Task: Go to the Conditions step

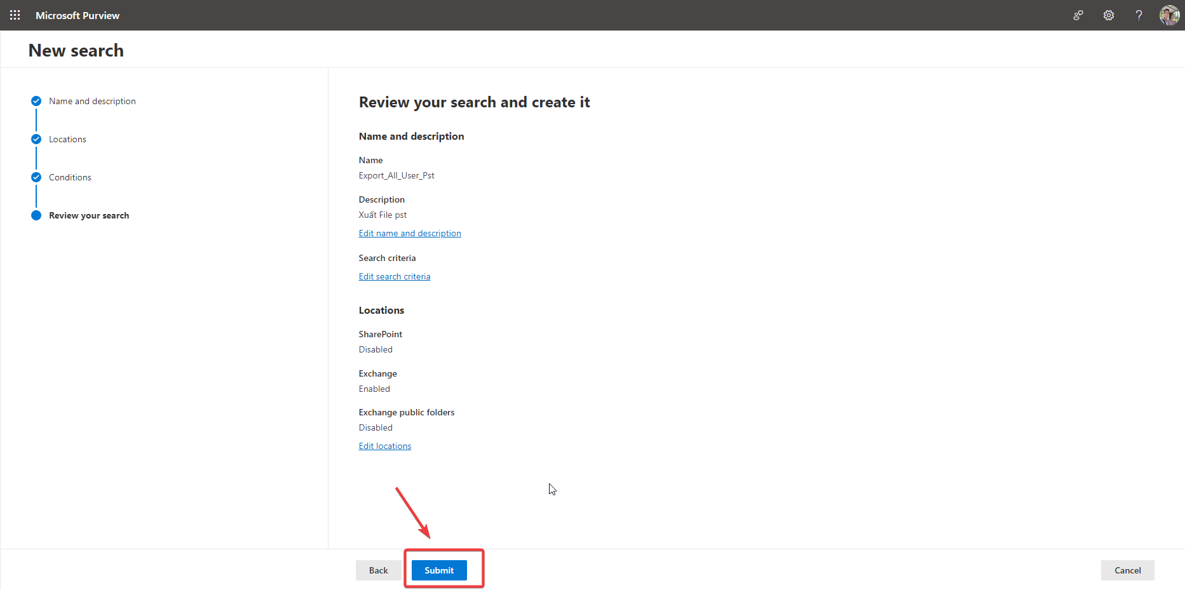Action: tap(70, 177)
